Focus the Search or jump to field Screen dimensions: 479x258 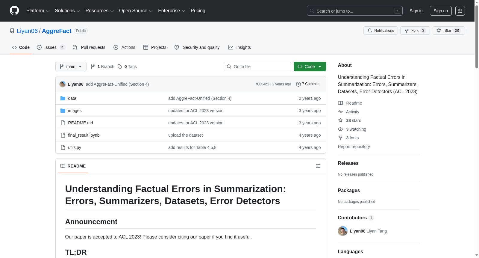point(355,11)
